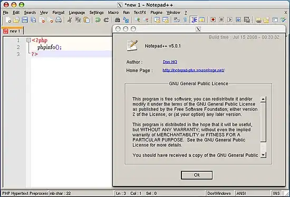This screenshot has height=197, width=290.
Task: Click the Undo arrow icon
Action: tap(98, 20)
